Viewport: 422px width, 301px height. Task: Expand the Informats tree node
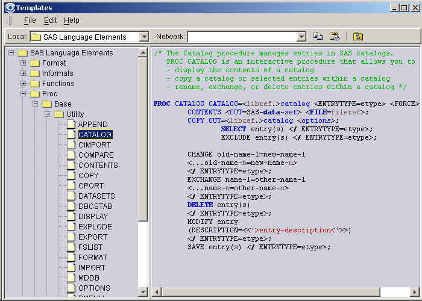click(23, 73)
